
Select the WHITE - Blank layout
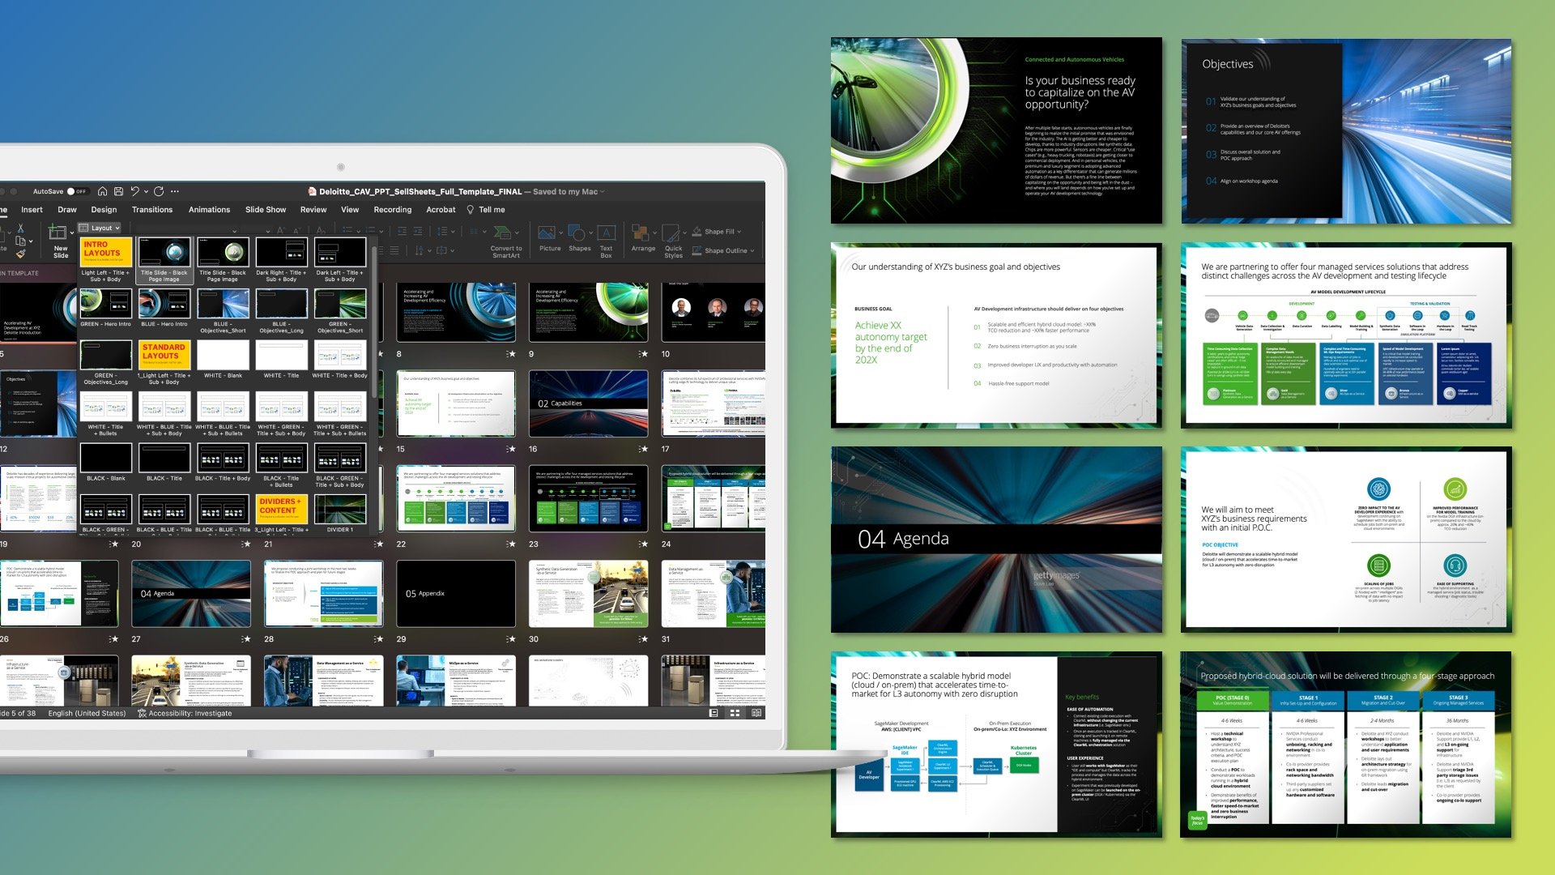point(223,361)
